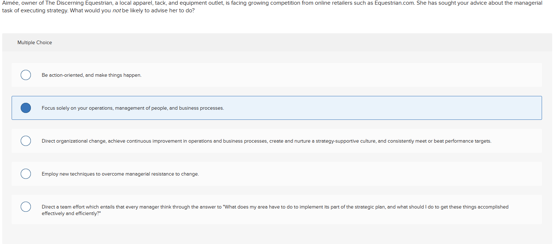554x244 pixels.
Task: Click inside the gray question panel area
Action: click(276, 234)
